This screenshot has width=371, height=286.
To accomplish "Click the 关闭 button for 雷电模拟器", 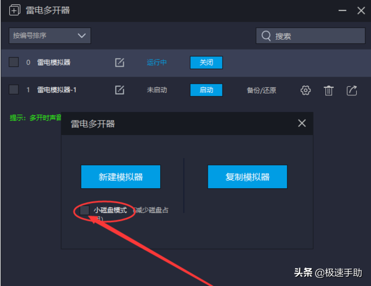I will (207, 63).
